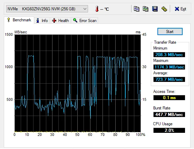This screenshot has height=149, width=194.
Task: Click the access time value 0.1 ms
Action: click(x=169, y=98)
